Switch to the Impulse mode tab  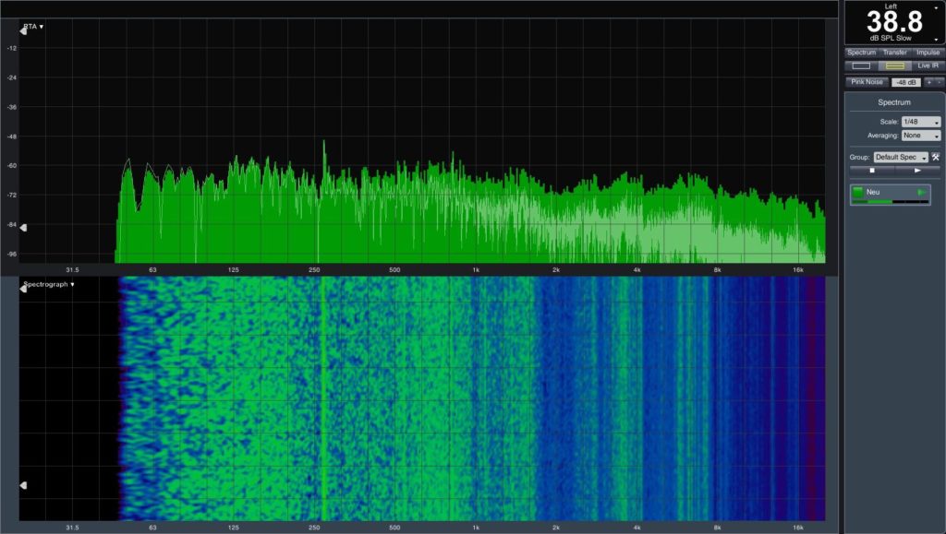pyautogui.click(x=928, y=53)
